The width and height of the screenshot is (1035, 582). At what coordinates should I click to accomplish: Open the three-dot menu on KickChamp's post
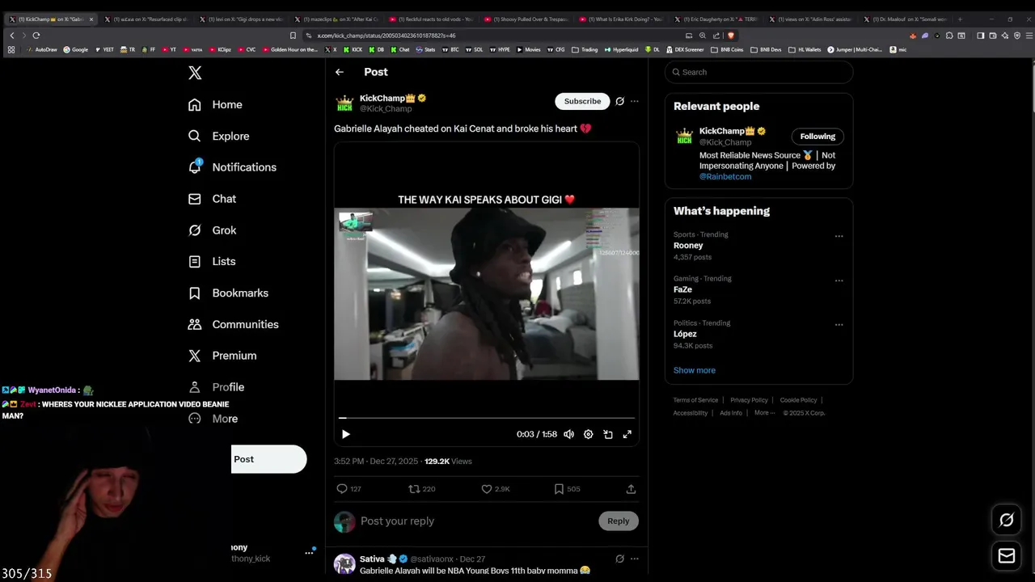click(x=635, y=101)
